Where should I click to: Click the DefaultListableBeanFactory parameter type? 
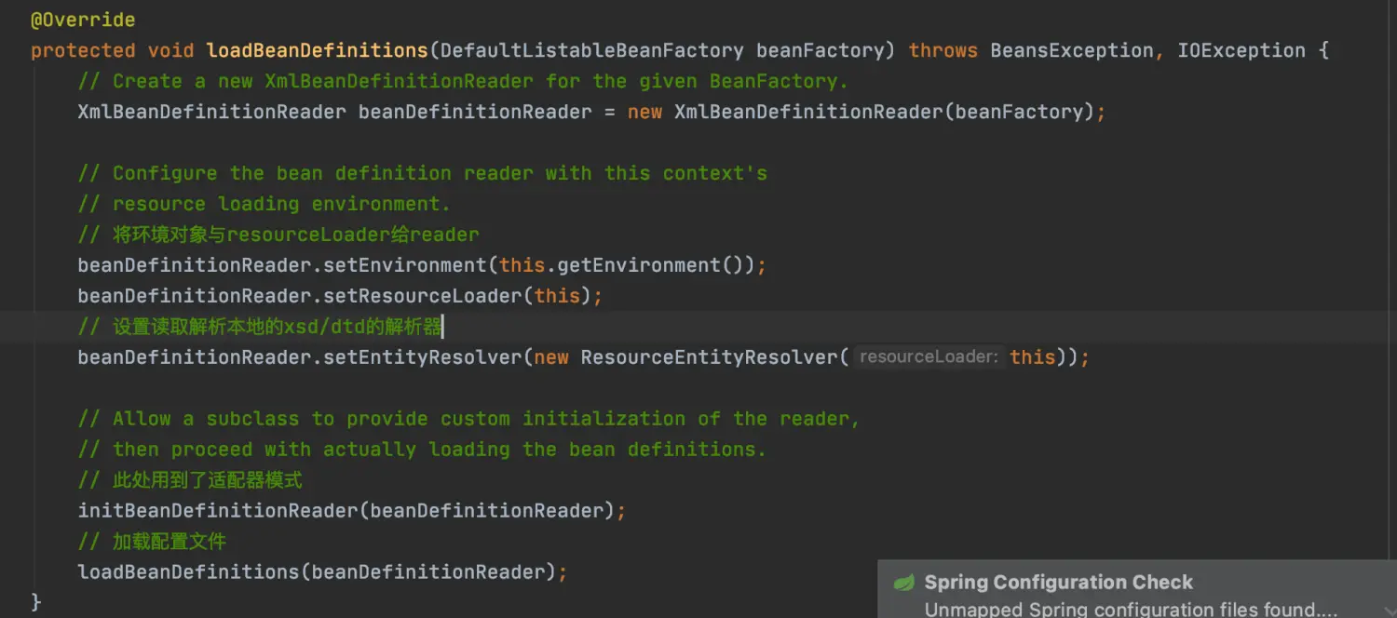pyautogui.click(x=592, y=50)
